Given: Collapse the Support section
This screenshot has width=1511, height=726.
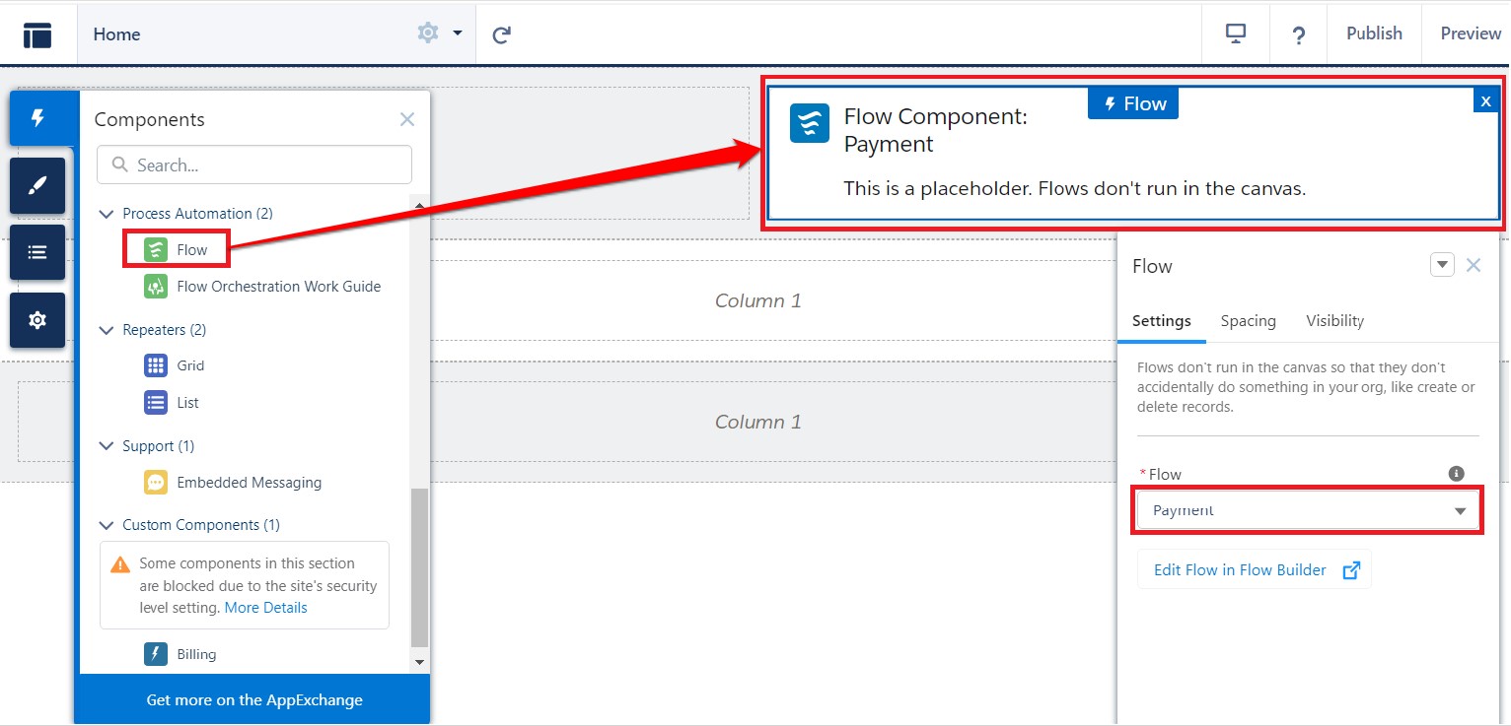Looking at the screenshot, I should coord(107,446).
